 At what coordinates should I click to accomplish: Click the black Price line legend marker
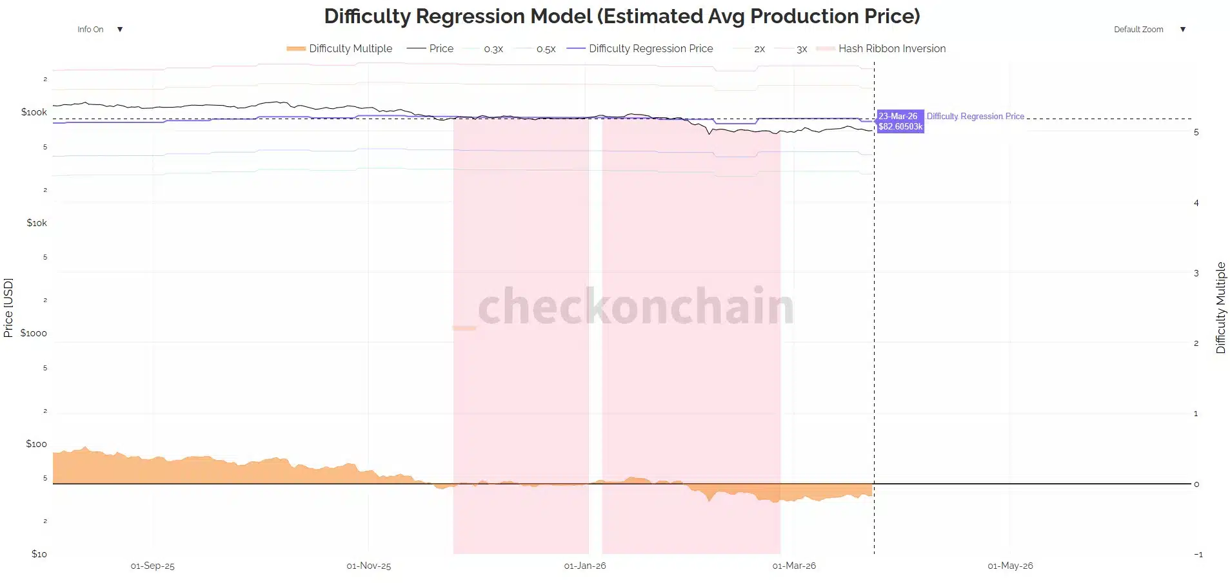tap(416, 48)
